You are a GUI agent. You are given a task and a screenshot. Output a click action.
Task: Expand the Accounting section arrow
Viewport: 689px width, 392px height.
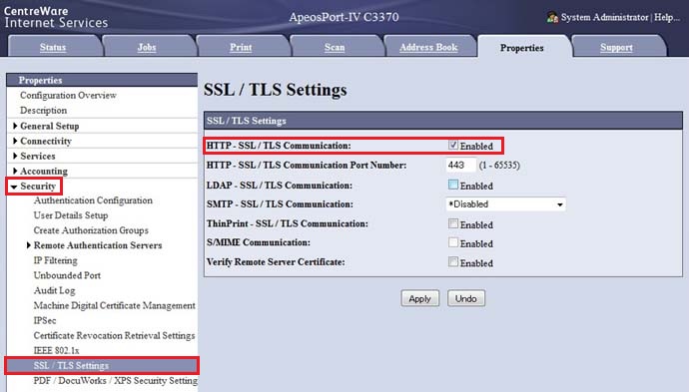15,171
